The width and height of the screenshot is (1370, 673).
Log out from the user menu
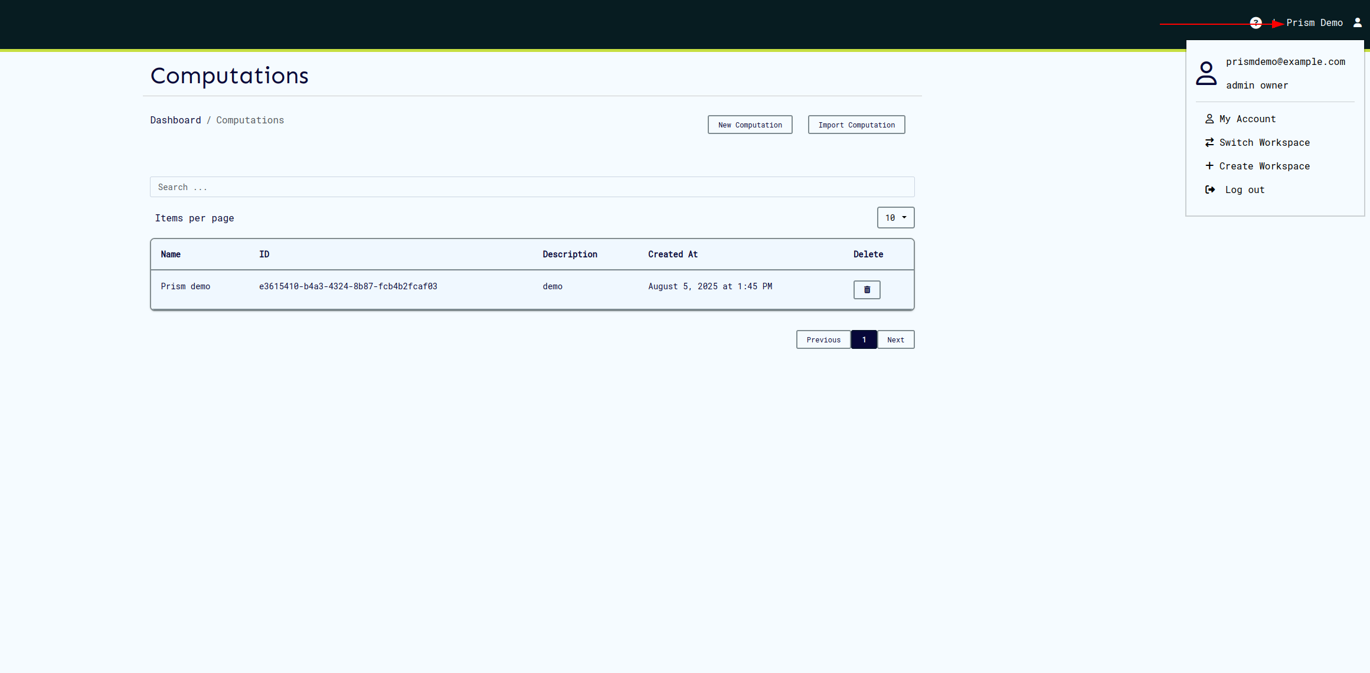click(x=1235, y=190)
